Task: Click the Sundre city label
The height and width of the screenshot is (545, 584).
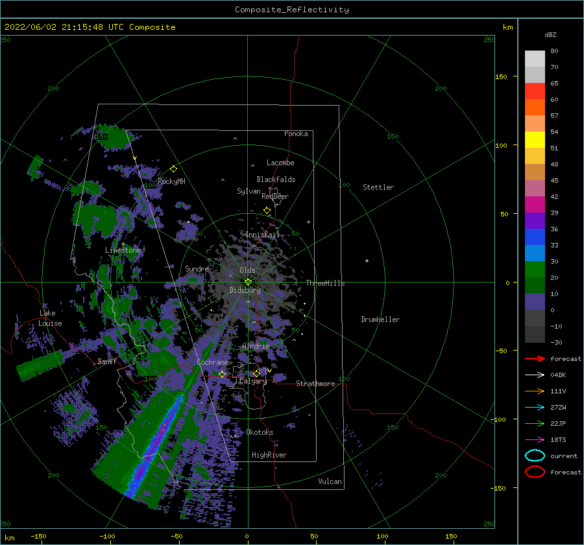Action: (197, 268)
